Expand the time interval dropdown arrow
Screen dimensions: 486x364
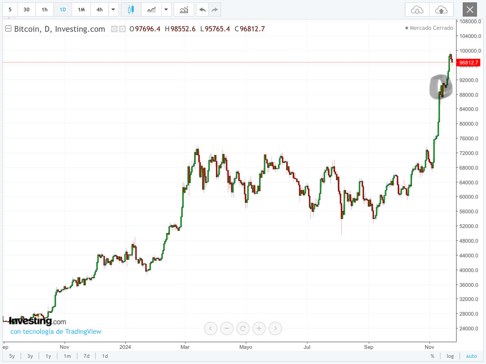tap(113, 9)
